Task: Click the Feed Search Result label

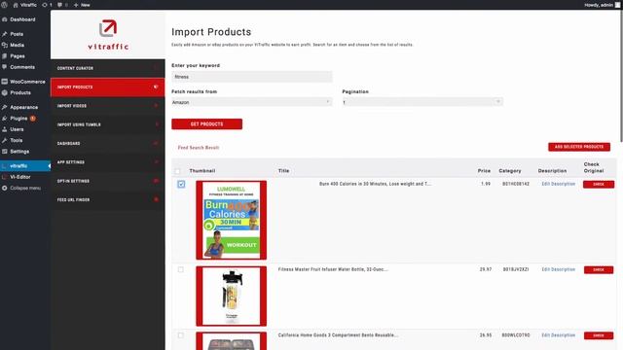Action: pos(199,148)
